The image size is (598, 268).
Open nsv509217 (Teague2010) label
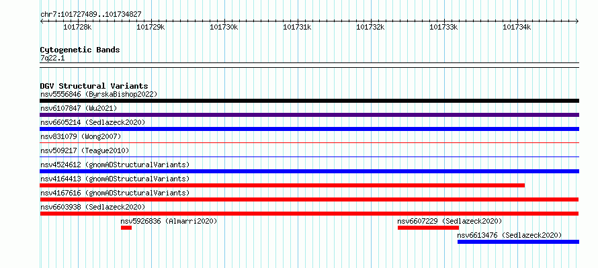(x=85, y=150)
